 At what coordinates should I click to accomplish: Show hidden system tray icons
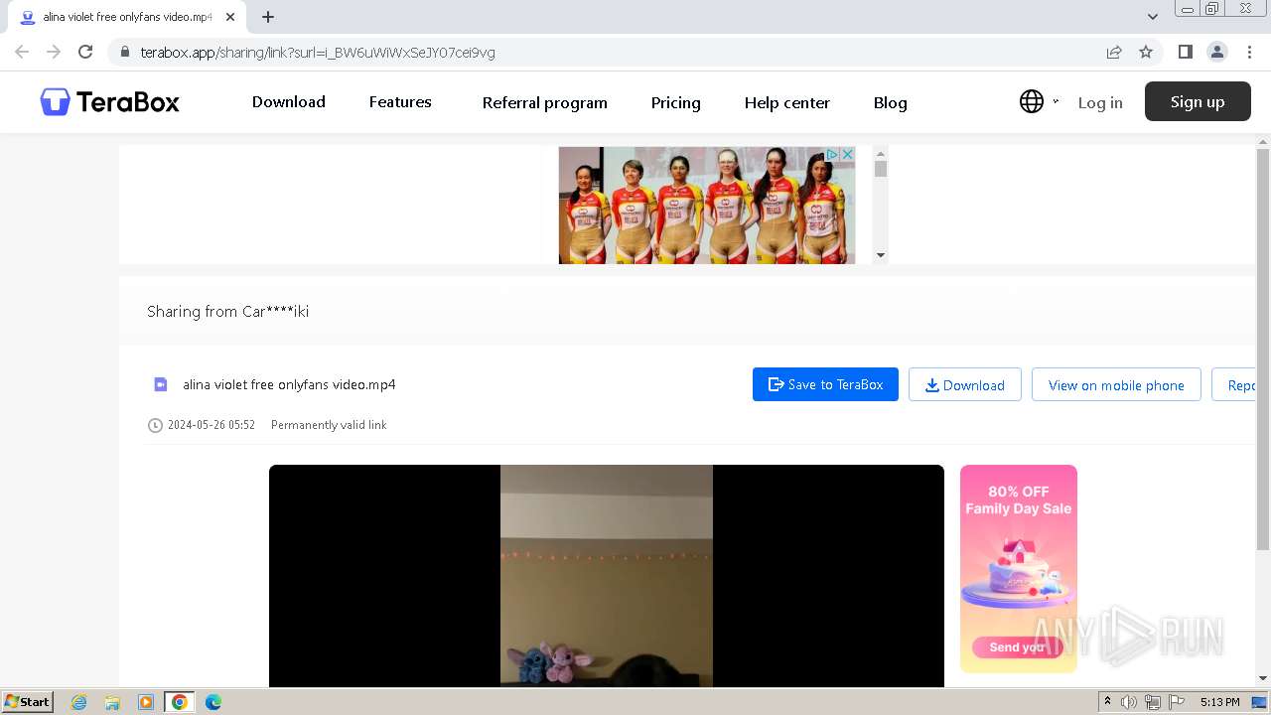click(x=1107, y=702)
